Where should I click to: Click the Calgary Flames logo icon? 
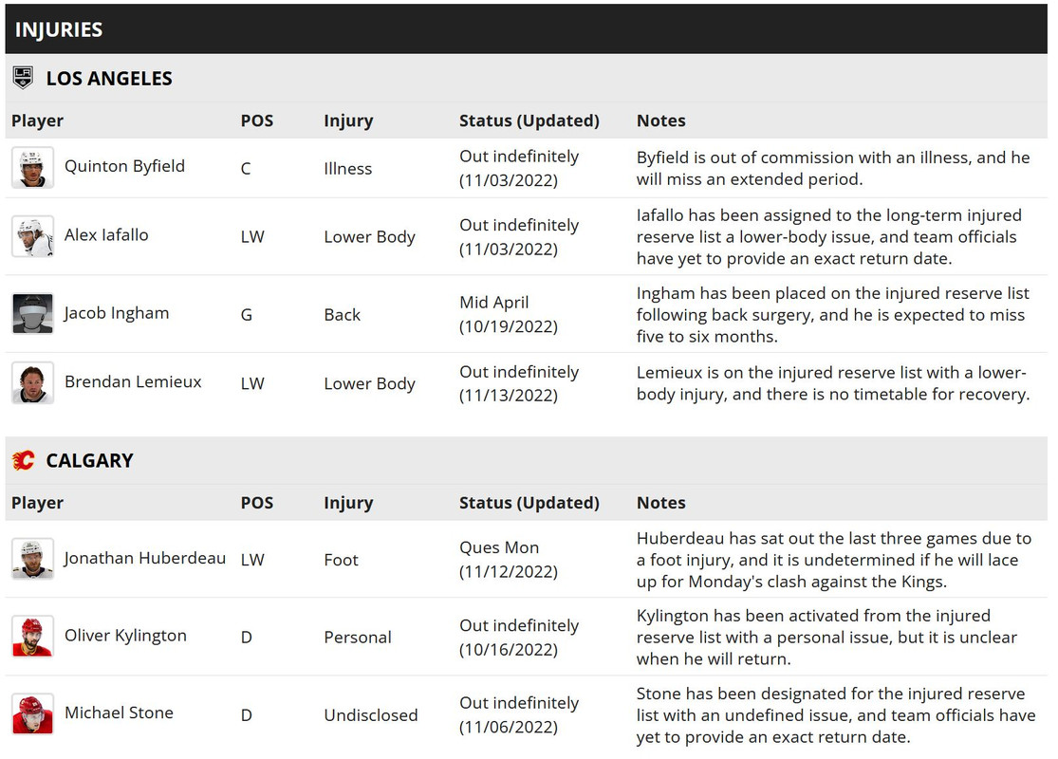click(23, 460)
